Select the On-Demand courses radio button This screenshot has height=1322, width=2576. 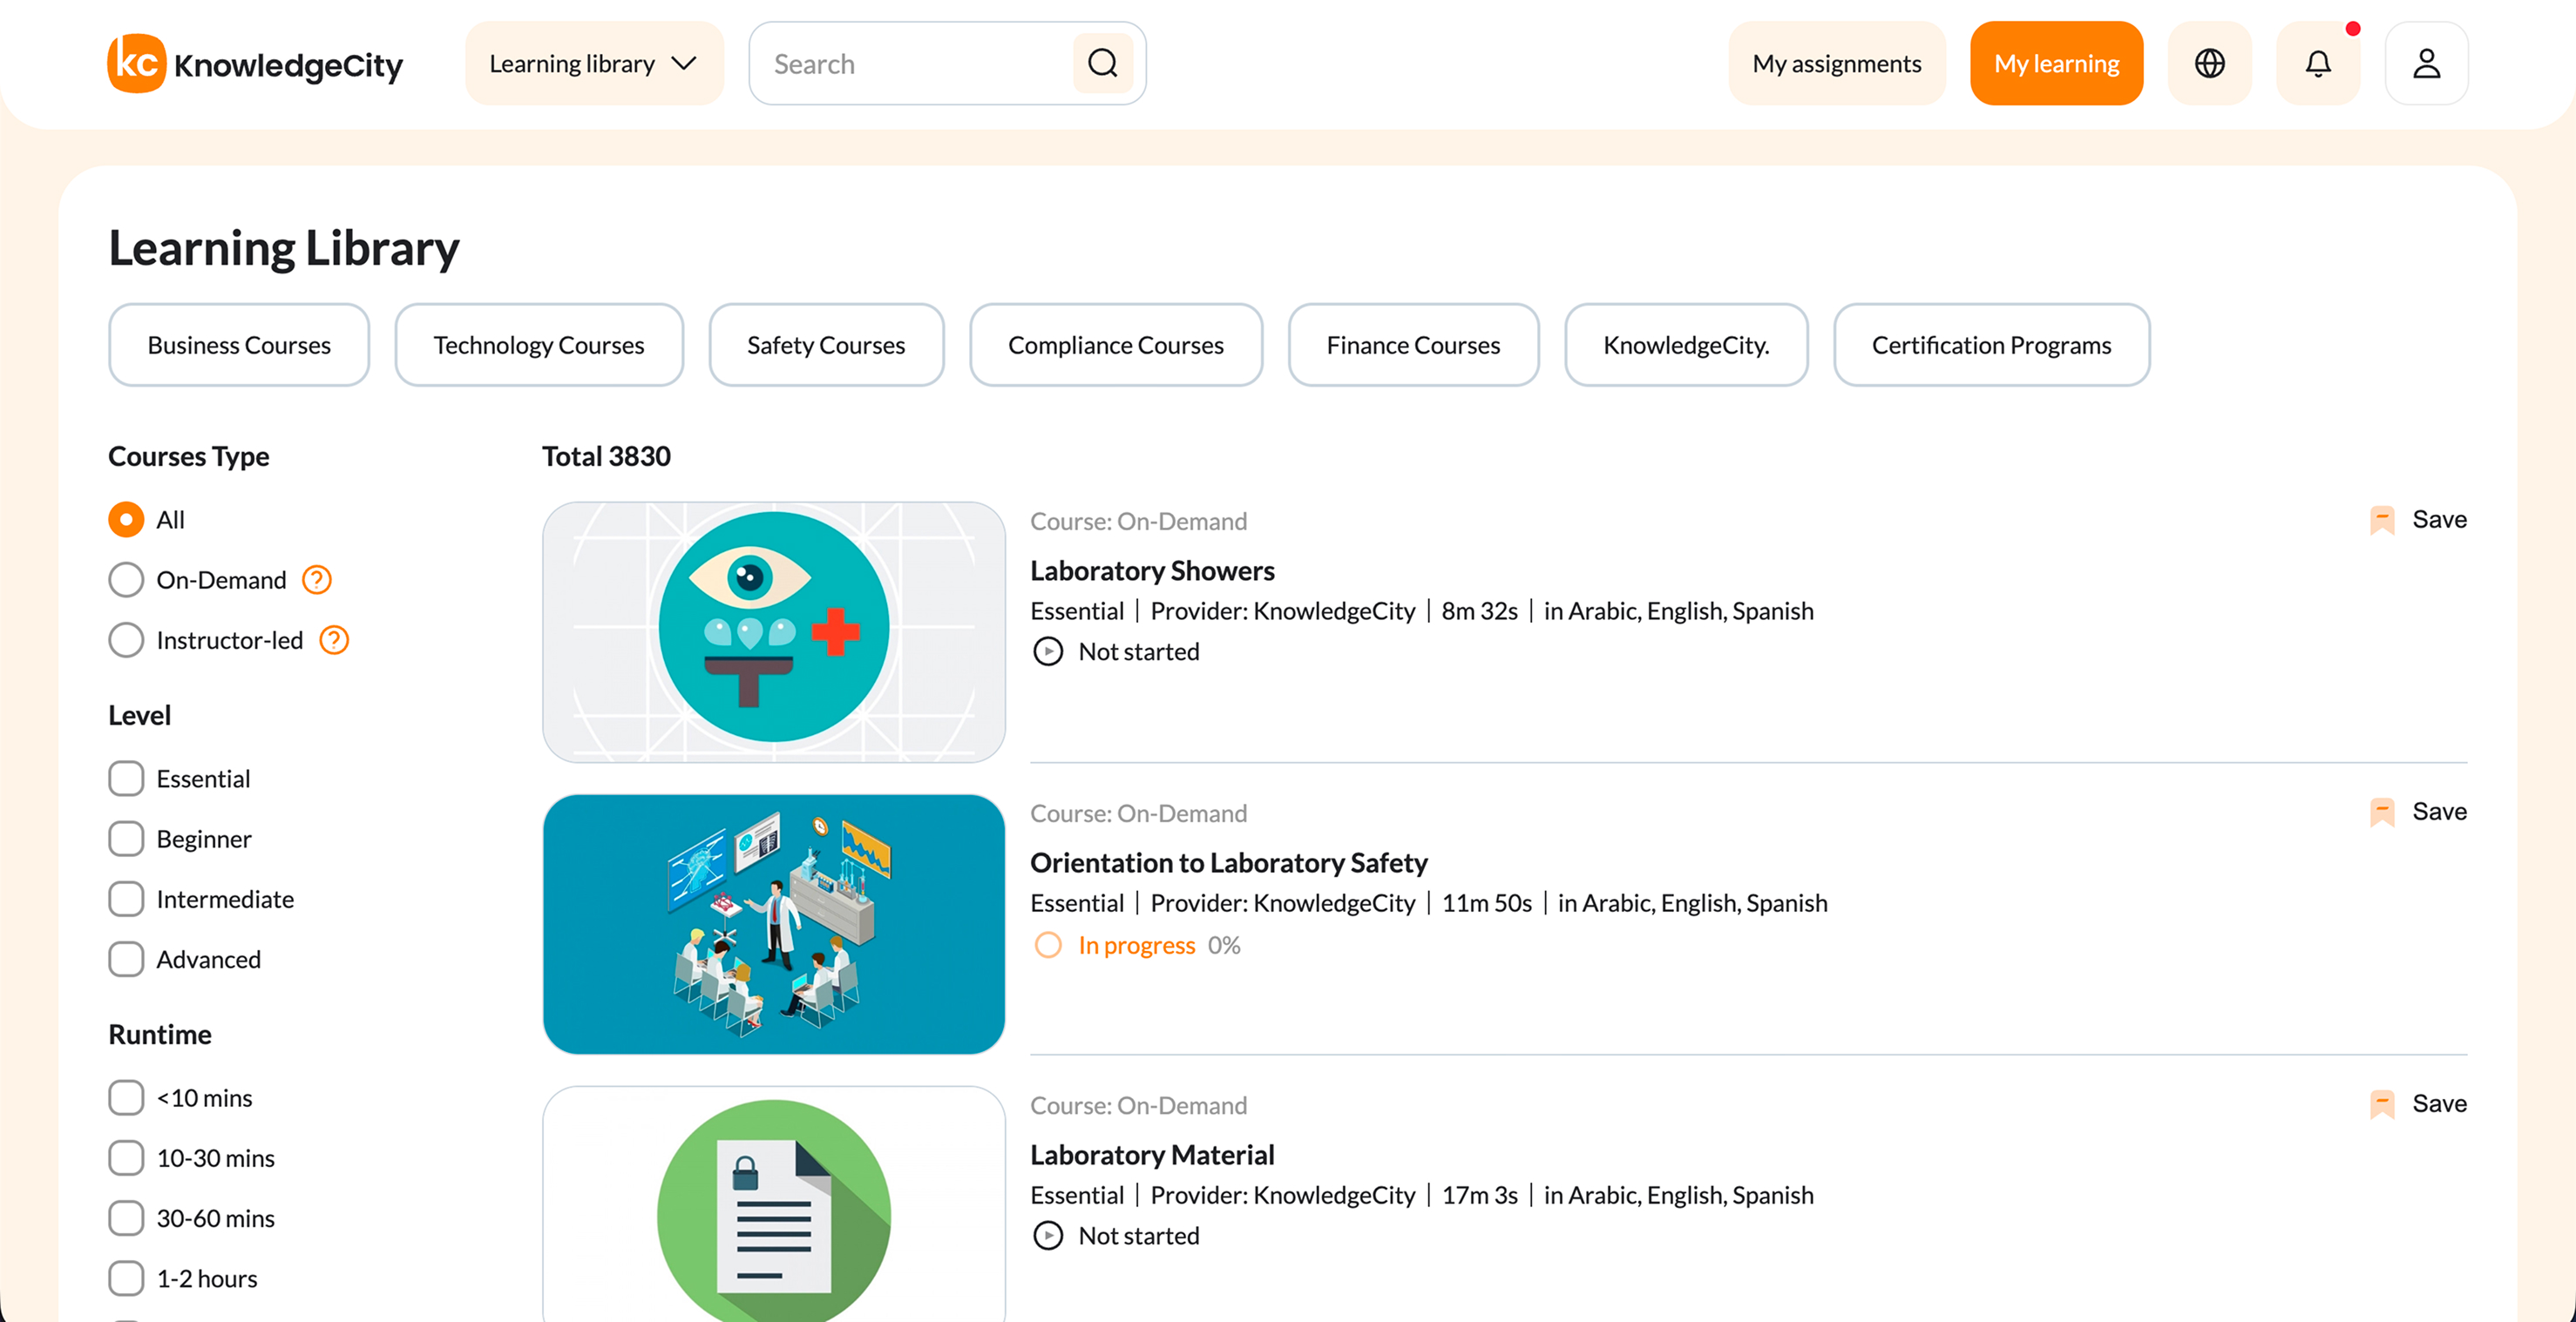click(x=126, y=579)
